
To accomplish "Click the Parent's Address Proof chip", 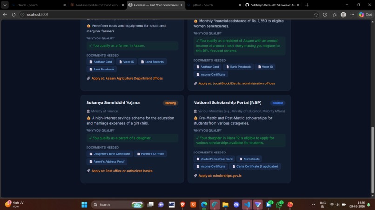I will point(107,162).
